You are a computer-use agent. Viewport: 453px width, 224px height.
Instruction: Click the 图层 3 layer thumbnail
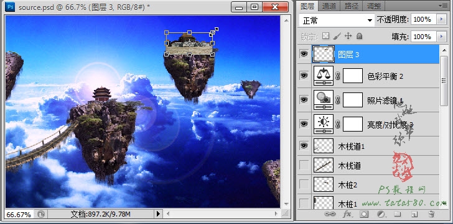324,54
